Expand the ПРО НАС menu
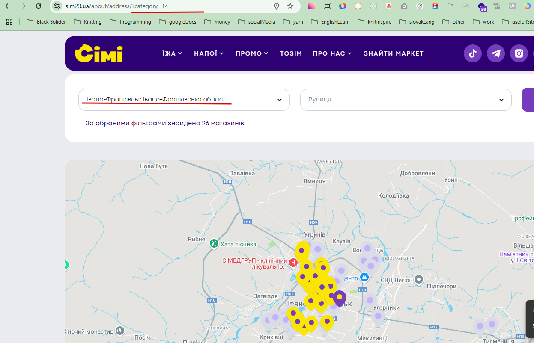This screenshot has width=534, height=343. [332, 53]
